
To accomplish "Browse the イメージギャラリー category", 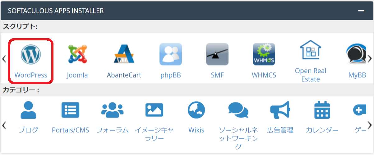I will tap(154, 111).
